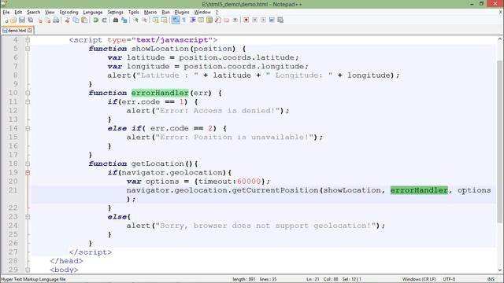Collapse the errorHandler function fold on line 10
The width and height of the screenshot is (504, 283).
point(28,93)
